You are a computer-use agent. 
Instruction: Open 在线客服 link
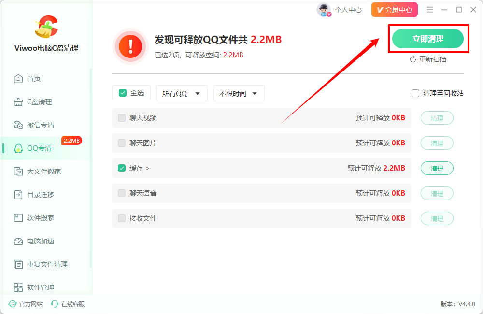68,304
